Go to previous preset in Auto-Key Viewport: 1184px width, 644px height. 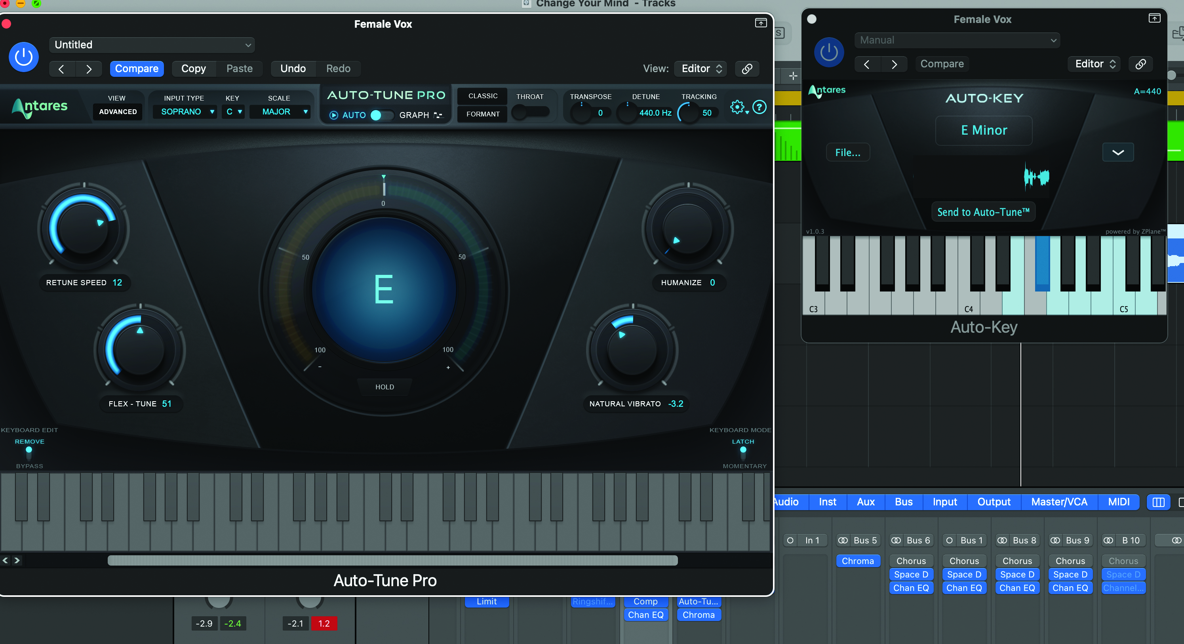867,64
